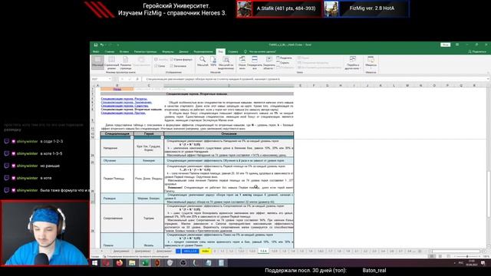Image resolution: width=491 pixels, height=276 pixels.
Task: Expand Freeze Panes (Закрепить области) dropdown
Action: [x=269, y=63]
